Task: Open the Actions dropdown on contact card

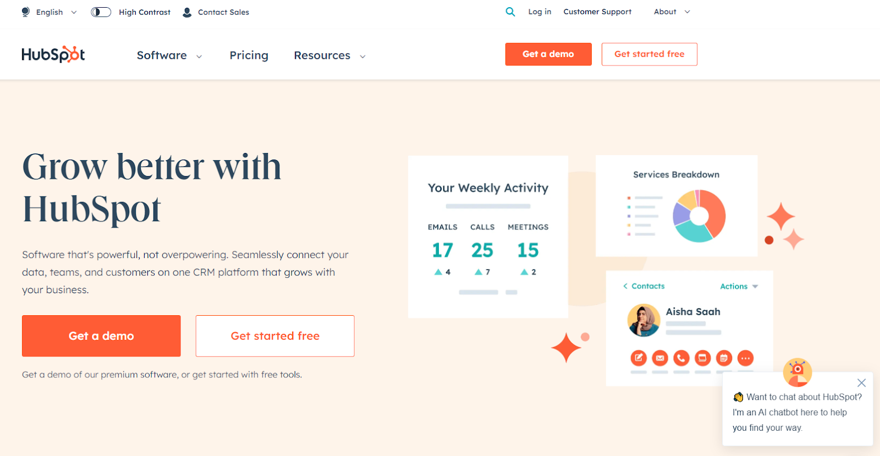Action: point(739,286)
